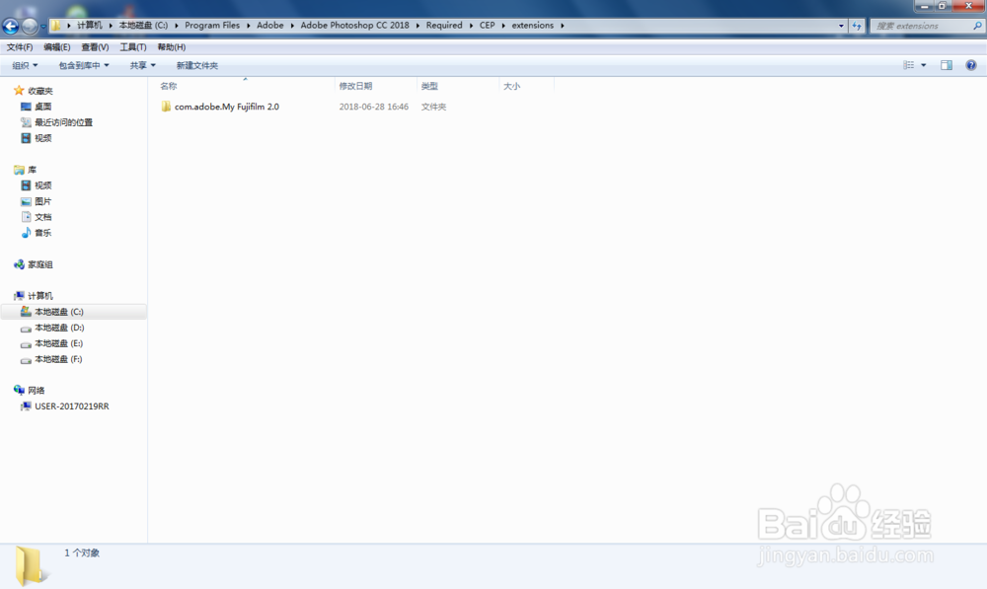Select 收藏夹 in navigation pane

click(x=40, y=91)
